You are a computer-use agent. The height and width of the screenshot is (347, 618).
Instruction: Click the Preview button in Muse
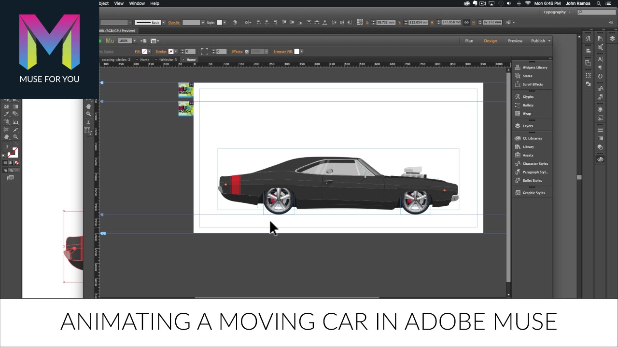515,41
